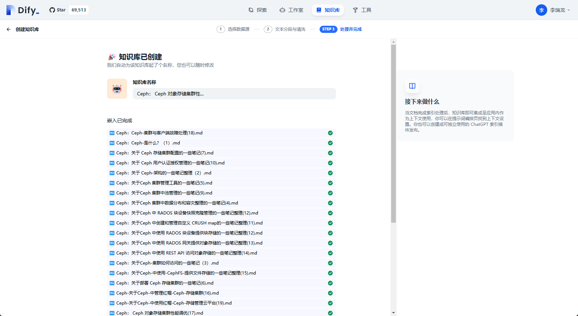This screenshot has width=578, height=316.
Task: Click green check for REST API(14).md
Action: 330,253
